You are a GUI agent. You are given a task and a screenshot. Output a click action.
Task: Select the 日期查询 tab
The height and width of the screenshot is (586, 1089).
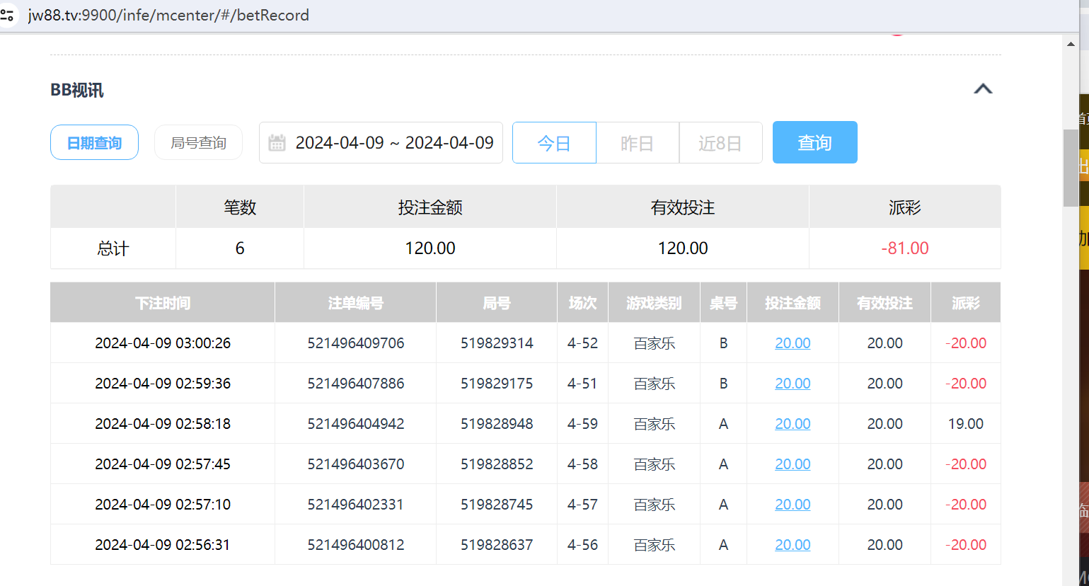coord(94,143)
